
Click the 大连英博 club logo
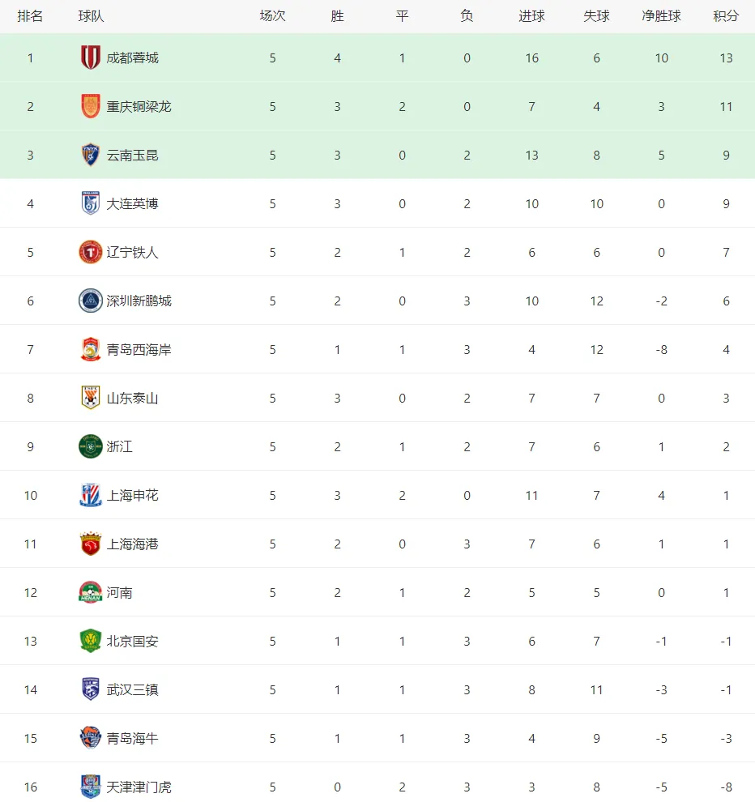tap(91, 203)
